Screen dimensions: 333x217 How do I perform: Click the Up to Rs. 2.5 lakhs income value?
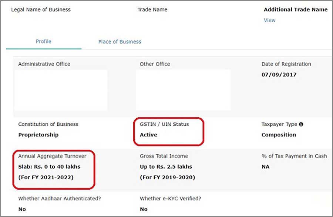166,167
